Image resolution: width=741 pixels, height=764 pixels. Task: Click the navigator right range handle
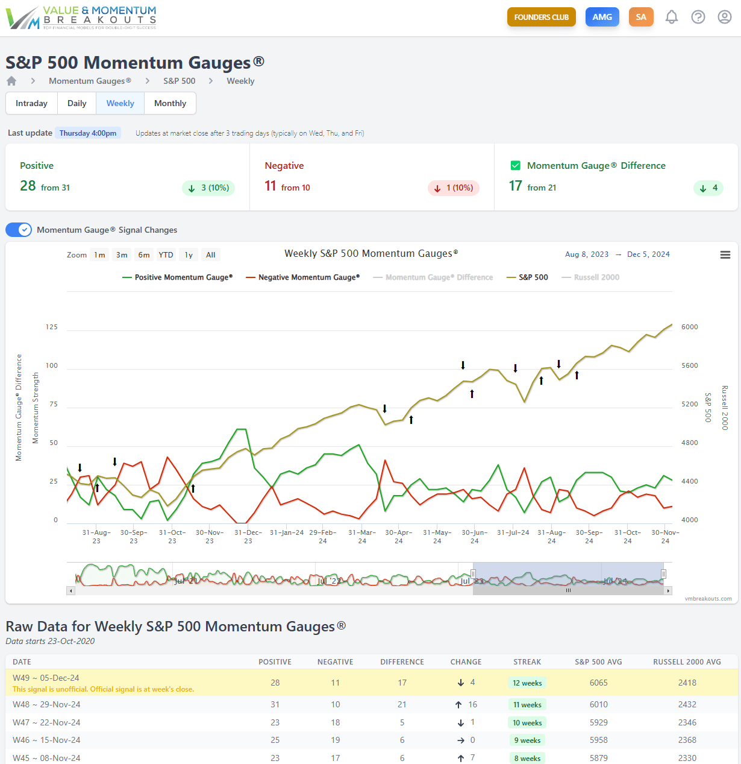[x=663, y=574]
